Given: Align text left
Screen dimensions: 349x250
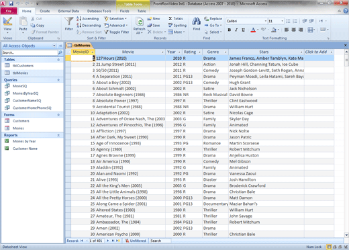Looking at the screenshot, I should point(287,30).
